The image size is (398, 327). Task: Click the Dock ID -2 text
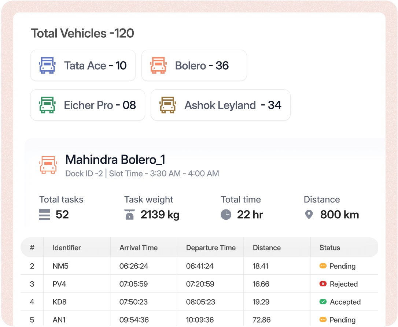(84, 174)
